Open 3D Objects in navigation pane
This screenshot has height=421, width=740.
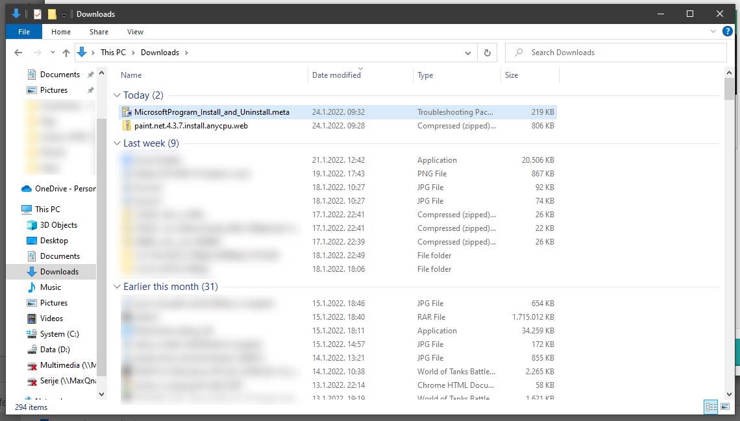coord(58,225)
